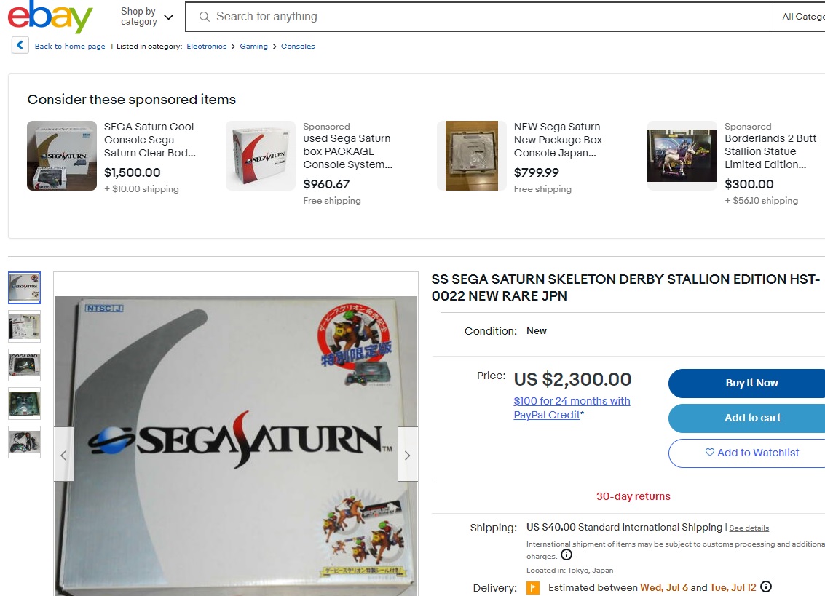Click See details shipping link
The height and width of the screenshot is (596, 825).
(749, 528)
